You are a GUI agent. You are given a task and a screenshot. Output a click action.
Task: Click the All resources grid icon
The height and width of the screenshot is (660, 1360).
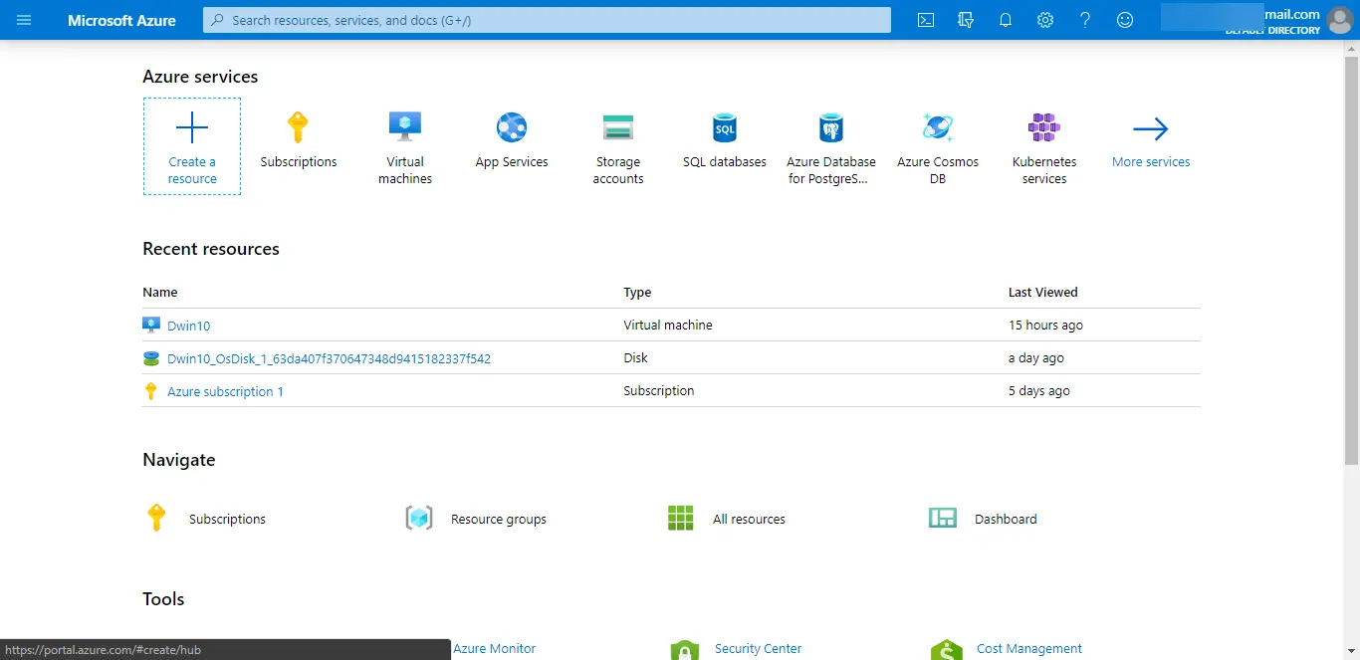coord(681,518)
